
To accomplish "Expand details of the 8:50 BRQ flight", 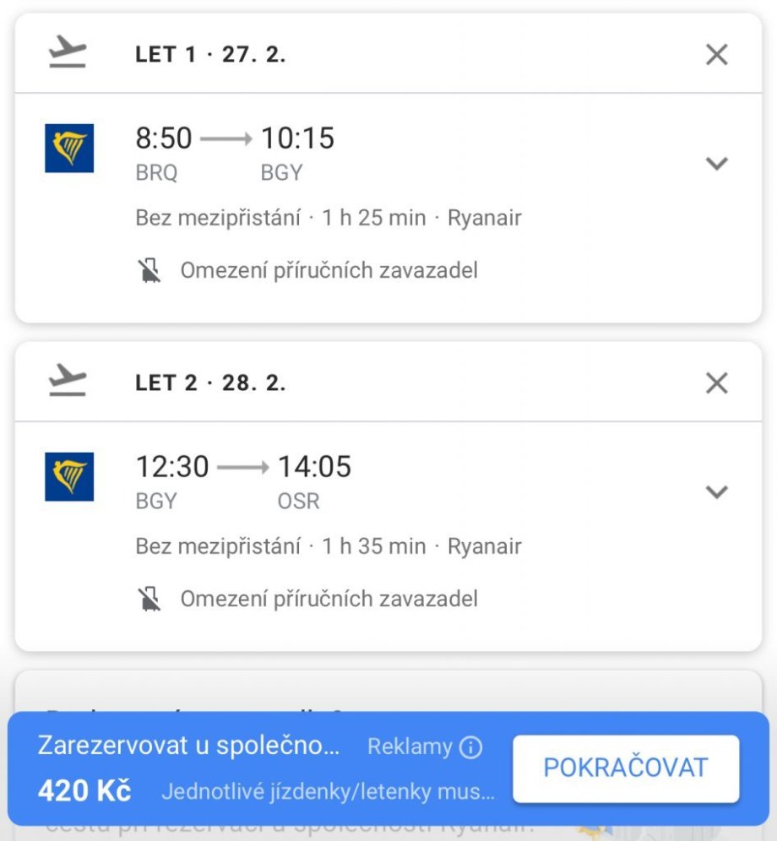I will 716,164.
